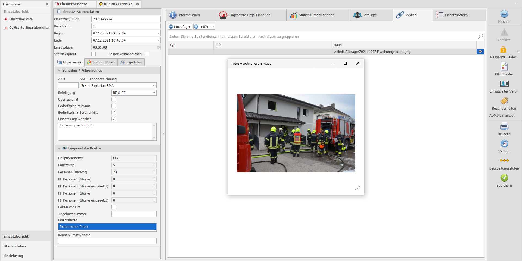This screenshot has width=522, height=261.
Task: Switch to the Einsatzprotokoll tab
Action: point(456,15)
